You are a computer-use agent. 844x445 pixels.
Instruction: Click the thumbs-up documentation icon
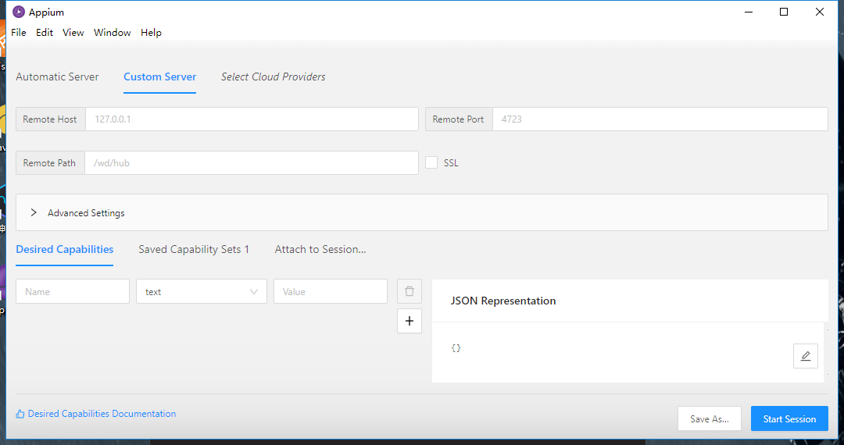point(20,414)
